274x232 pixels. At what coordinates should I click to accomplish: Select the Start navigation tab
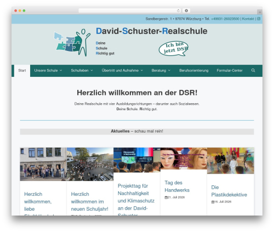(22, 71)
